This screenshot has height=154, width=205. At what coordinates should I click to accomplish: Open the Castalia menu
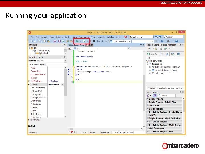click(x=101, y=37)
